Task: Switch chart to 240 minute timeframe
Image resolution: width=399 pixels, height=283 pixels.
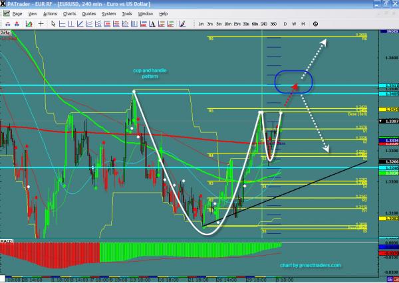Action: [263, 24]
